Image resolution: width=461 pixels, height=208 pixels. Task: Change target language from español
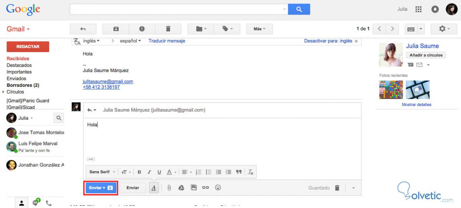coord(131,41)
